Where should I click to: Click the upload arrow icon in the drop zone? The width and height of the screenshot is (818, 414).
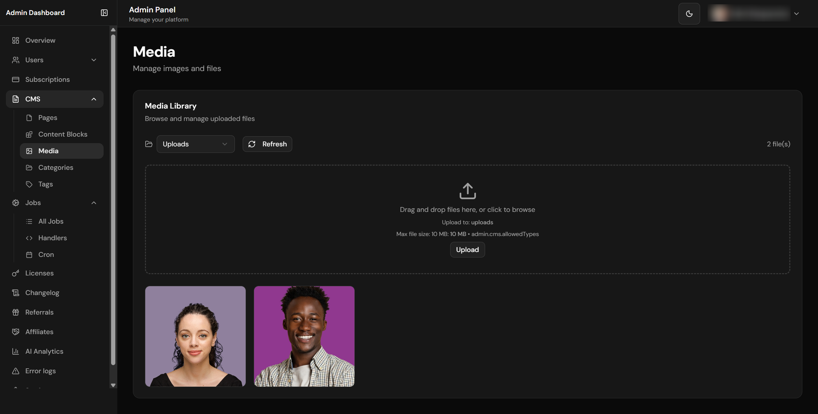point(467,191)
